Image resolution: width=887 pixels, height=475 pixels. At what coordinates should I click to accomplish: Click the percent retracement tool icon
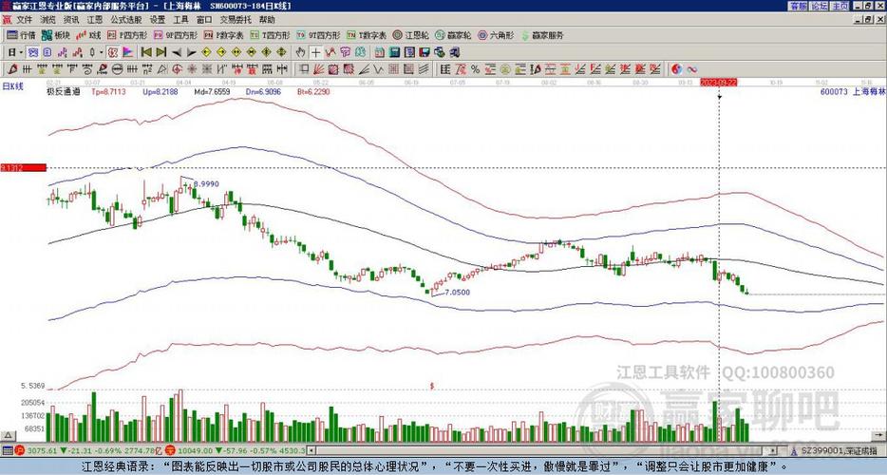pos(475,69)
